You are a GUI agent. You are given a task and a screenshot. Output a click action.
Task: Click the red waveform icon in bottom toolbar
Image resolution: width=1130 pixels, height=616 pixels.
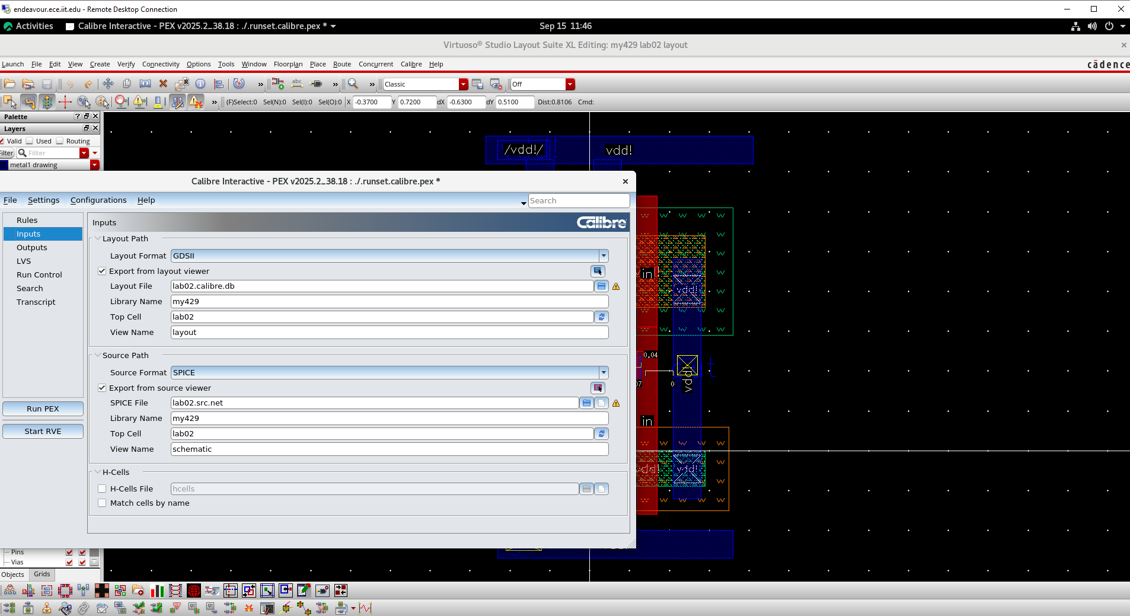pyautogui.click(x=365, y=608)
